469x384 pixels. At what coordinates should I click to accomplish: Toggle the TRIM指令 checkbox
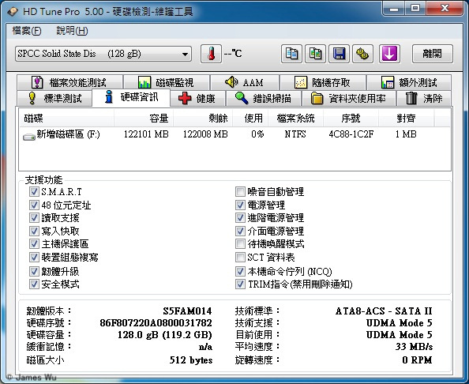[x=240, y=284]
